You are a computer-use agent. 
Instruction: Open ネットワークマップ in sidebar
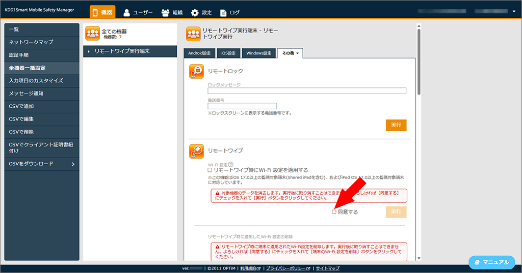click(x=42, y=42)
